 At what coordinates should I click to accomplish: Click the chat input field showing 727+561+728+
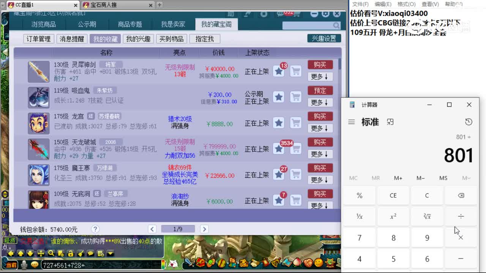click(76, 264)
